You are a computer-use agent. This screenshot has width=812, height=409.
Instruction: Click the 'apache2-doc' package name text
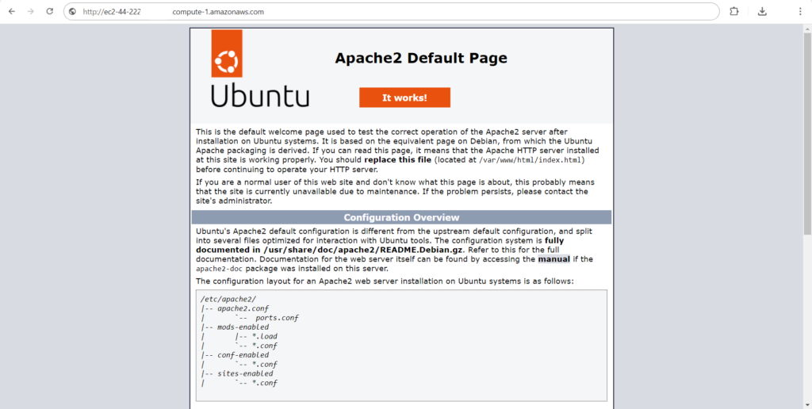(x=220, y=269)
